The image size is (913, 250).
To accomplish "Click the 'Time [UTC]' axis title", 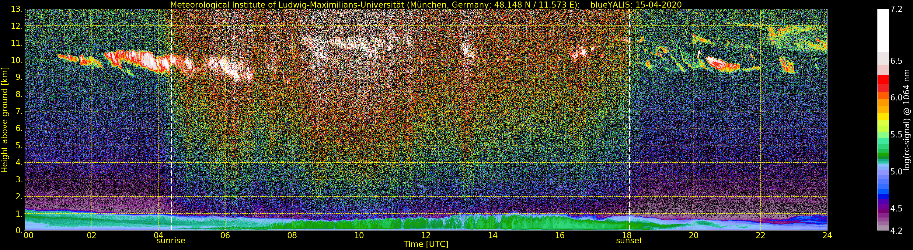I will click(x=426, y=244).
